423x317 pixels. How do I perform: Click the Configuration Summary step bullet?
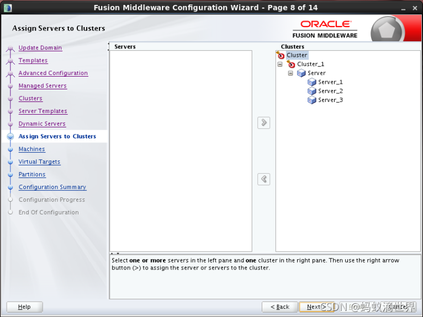[10, 187]
